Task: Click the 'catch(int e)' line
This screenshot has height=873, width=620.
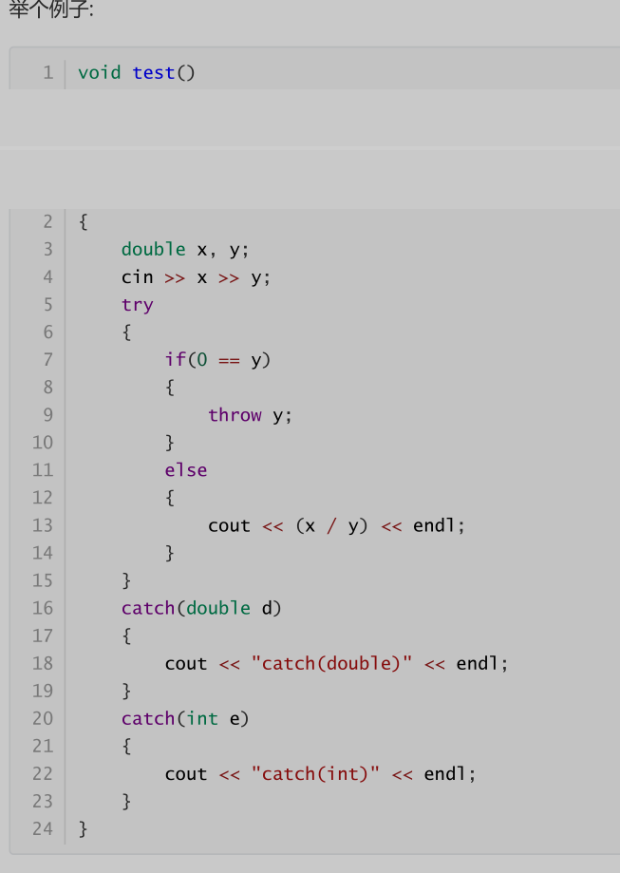Action: click(185, 719)
